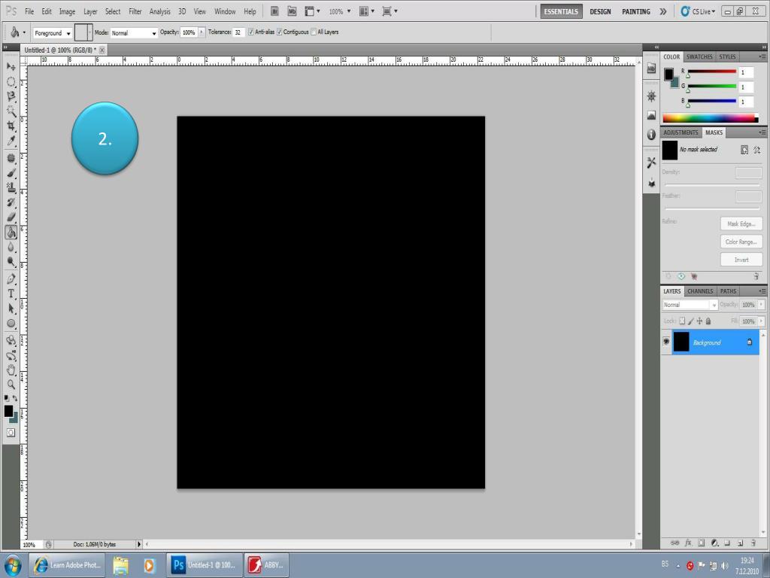Image resolution: width=770 pixels, height=578 pixels.
Task: Toggle lock all padlock in Layers panel
Action: [x=708, y=321]
